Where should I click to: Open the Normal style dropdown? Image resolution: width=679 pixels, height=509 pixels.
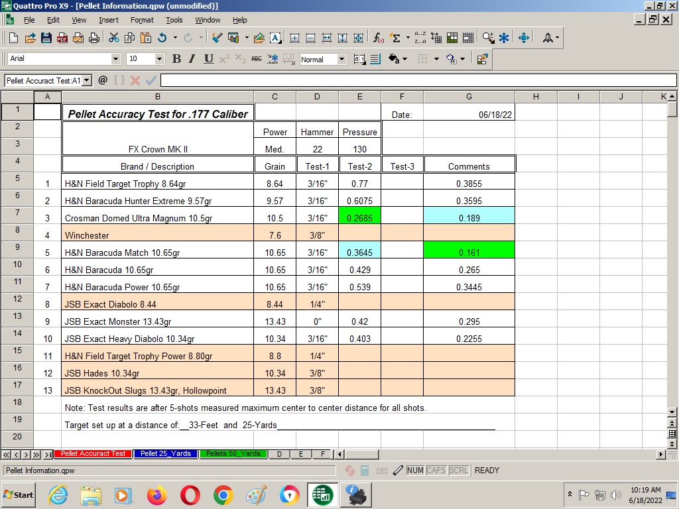coord(342,59)
